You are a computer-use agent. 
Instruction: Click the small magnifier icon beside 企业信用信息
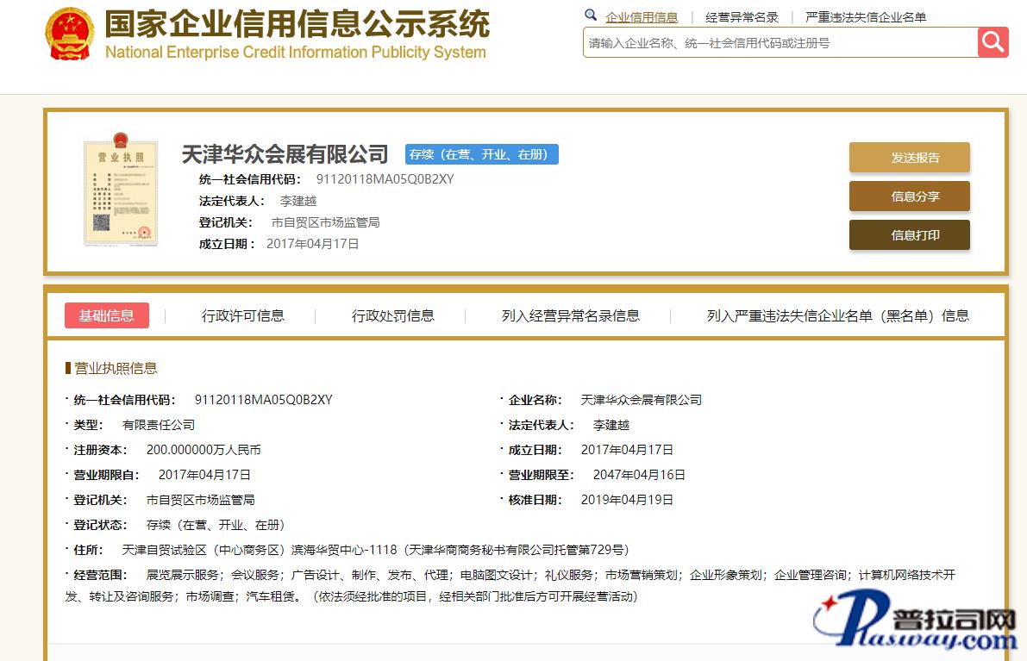[591, 16]
